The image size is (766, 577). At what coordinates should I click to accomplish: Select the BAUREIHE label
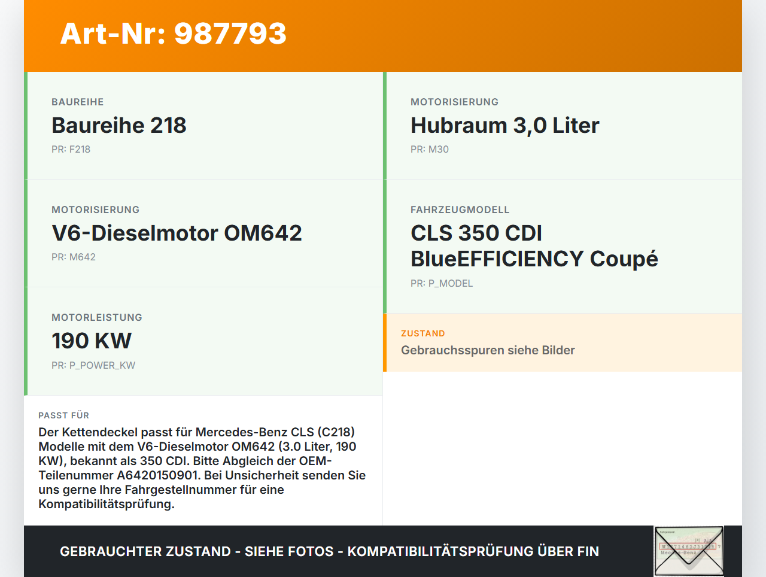78,102
